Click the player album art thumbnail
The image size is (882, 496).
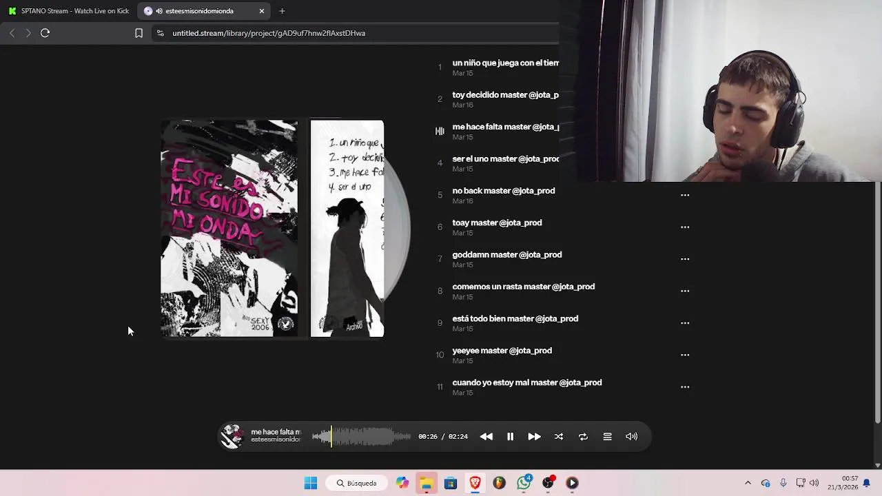pyautogui.click(x=232, y=436)
